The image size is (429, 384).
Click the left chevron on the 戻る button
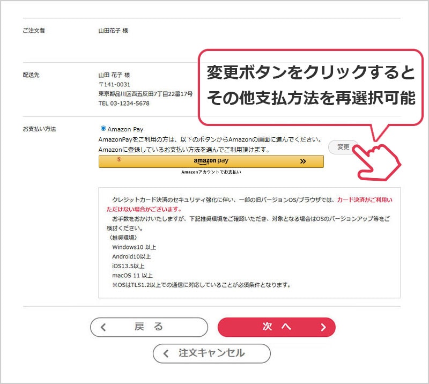pyautogui.click(x=104, y=327)
